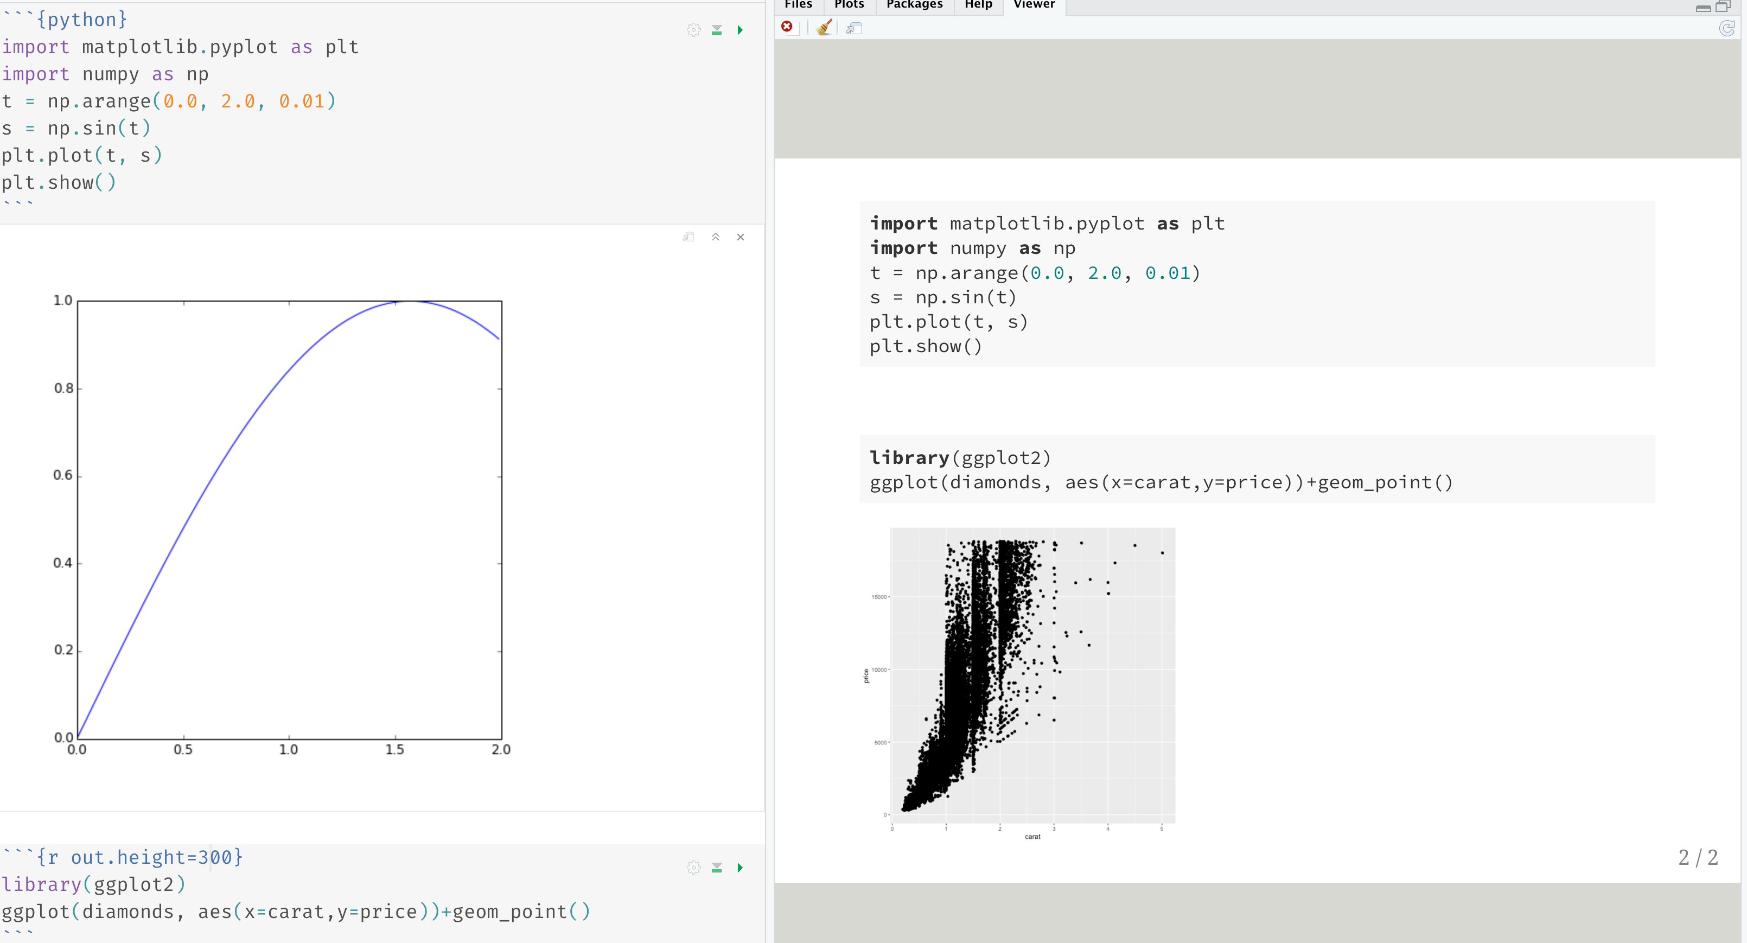
Task: Click editor line 'import matplotlib.pyplot as plt'
Action: 180,47
